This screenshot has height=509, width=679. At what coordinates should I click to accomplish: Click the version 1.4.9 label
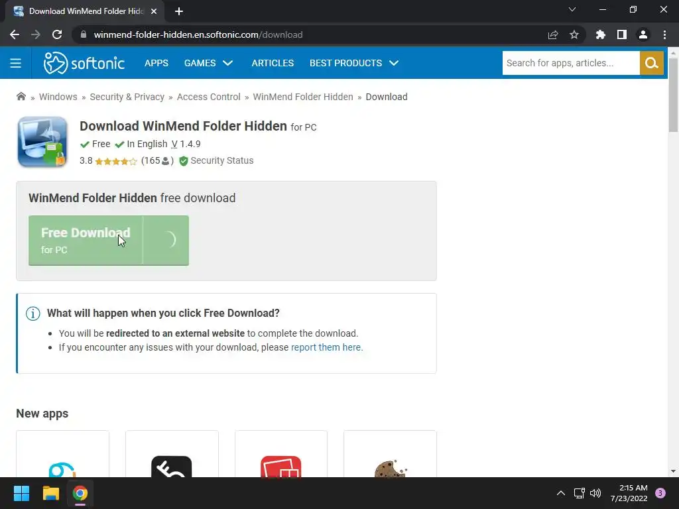[186, 144]
